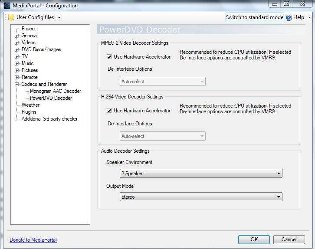Screen dimensions: 315x249
Task: Select PowerDVD Decoder tree item
Action: pos(51,98)
